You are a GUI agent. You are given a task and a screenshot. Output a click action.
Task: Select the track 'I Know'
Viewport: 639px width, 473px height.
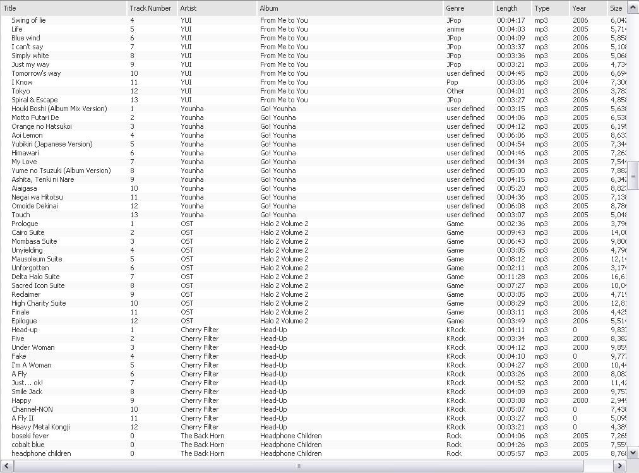[22, 82]
